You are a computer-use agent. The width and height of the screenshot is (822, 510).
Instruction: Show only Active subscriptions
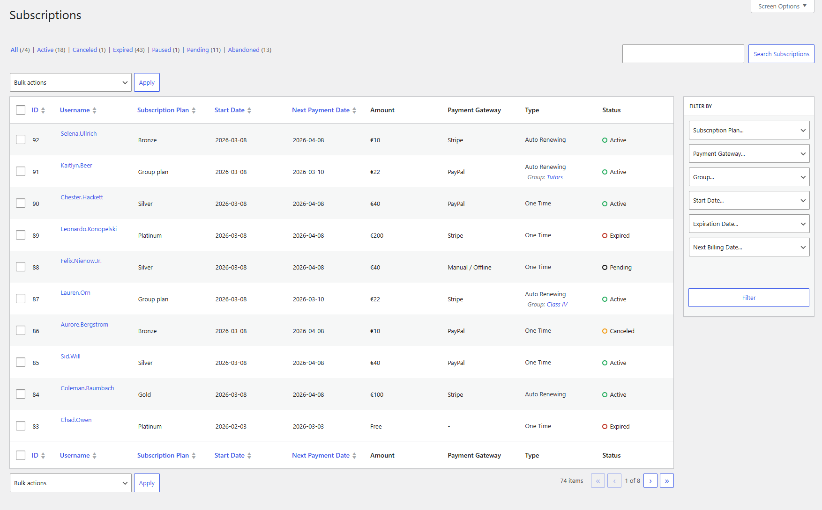(45, 50)
